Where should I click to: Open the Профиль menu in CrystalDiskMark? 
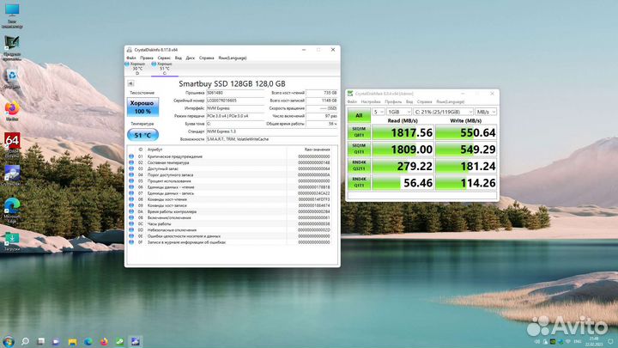click(393, 101)
